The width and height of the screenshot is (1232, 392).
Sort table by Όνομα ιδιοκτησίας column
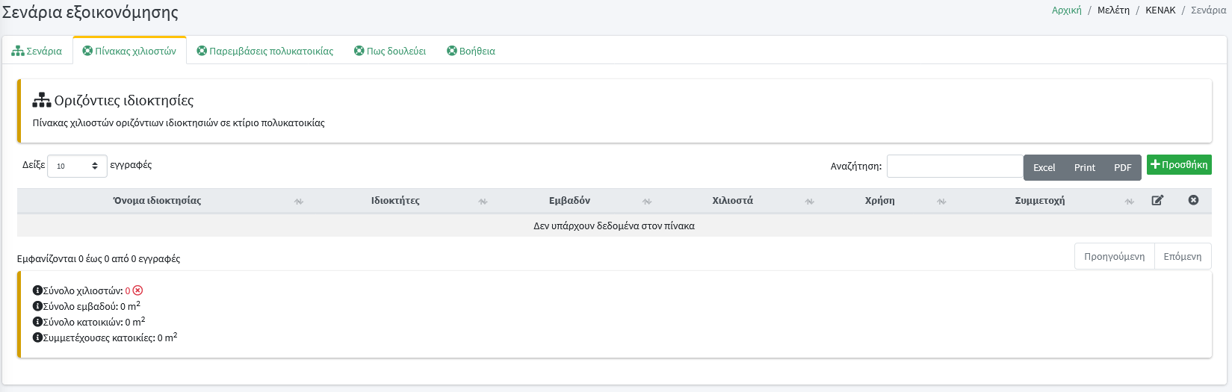[157, 201]
